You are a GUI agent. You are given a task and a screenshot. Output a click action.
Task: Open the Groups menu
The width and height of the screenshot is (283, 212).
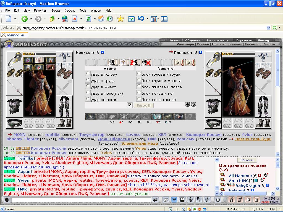tap(56, 10)
